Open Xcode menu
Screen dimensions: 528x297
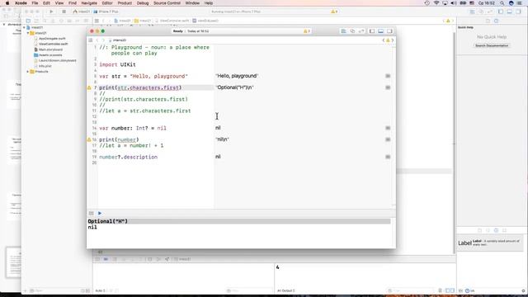[21, 3]
